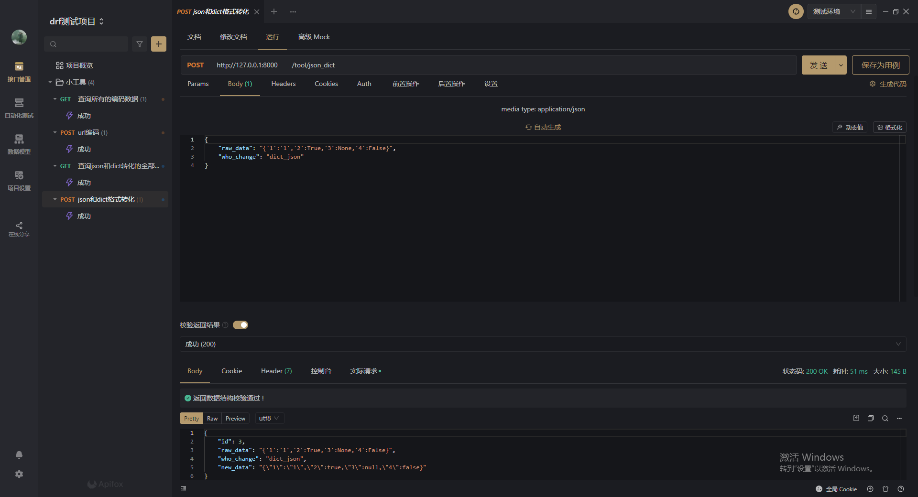Open the 测试环境 environment dropdown
Screen dimensions: 918x497
(x=834, y=11)
